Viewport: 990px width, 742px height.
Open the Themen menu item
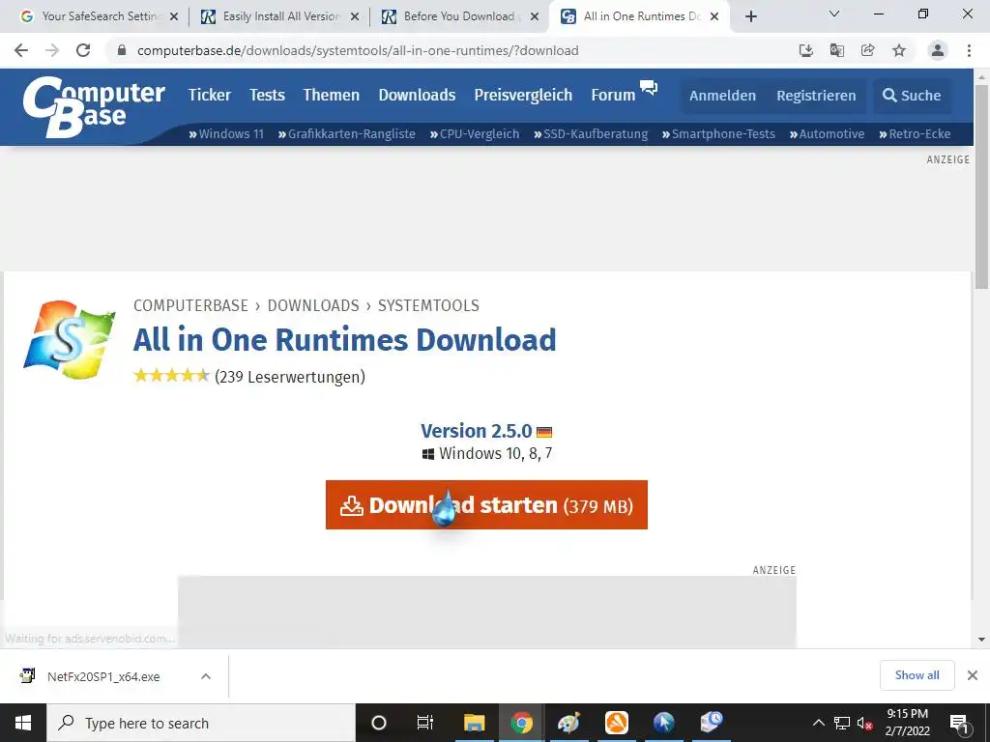pyautogui.click(x=332, y=95)
